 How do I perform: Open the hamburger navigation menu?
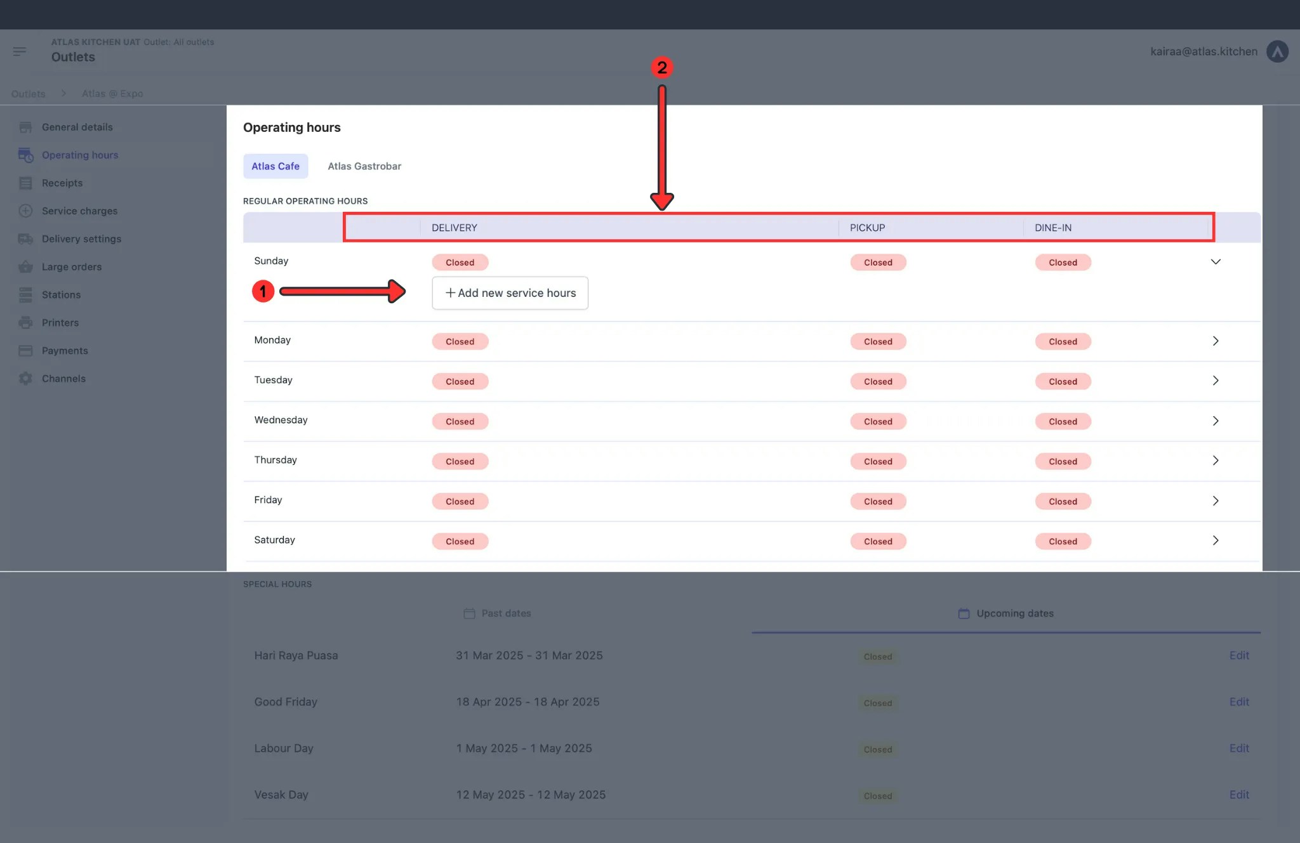[20, 51]
